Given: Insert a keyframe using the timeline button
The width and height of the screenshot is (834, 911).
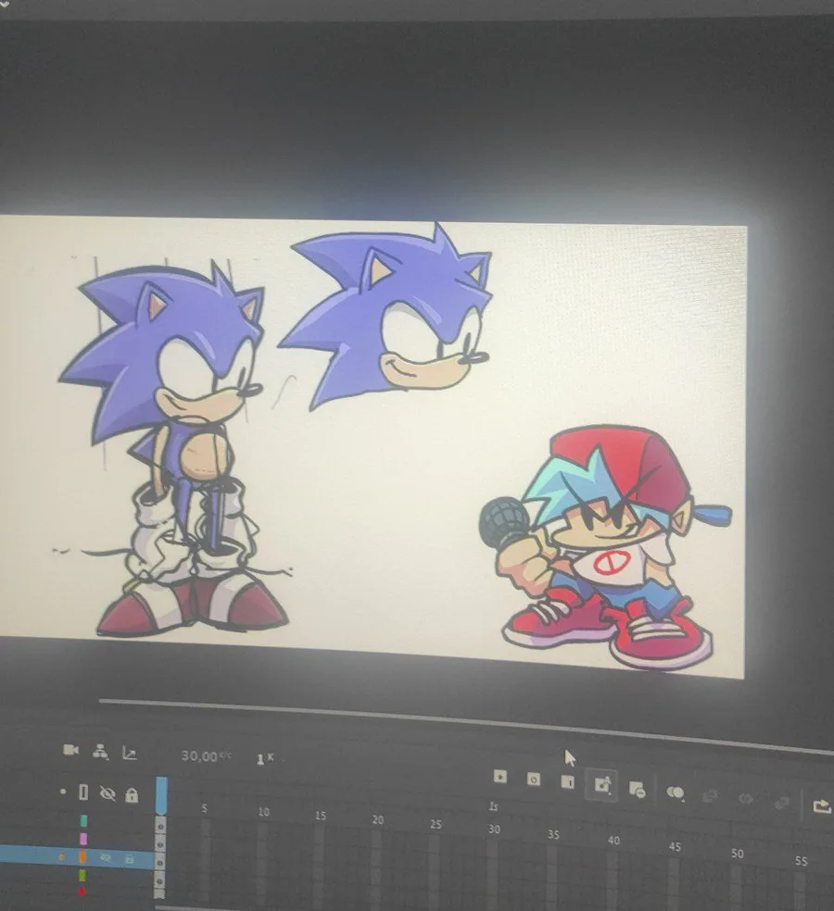Looking at the screenshot, I should pos(499,776).
